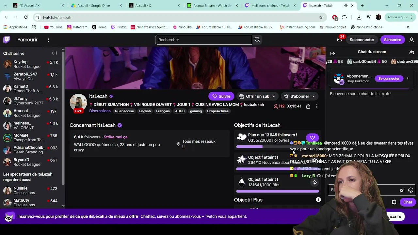Screen dimensions: 418x235
Task: Bookmark this page with the star icon
Action: tap(321, 17)
